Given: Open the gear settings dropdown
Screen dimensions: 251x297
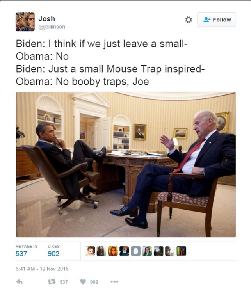Looking at the screenshot, I should tap(188, 20).
